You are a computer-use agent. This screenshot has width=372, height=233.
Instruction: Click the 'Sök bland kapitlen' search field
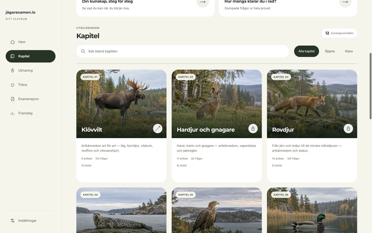(183, 51)
